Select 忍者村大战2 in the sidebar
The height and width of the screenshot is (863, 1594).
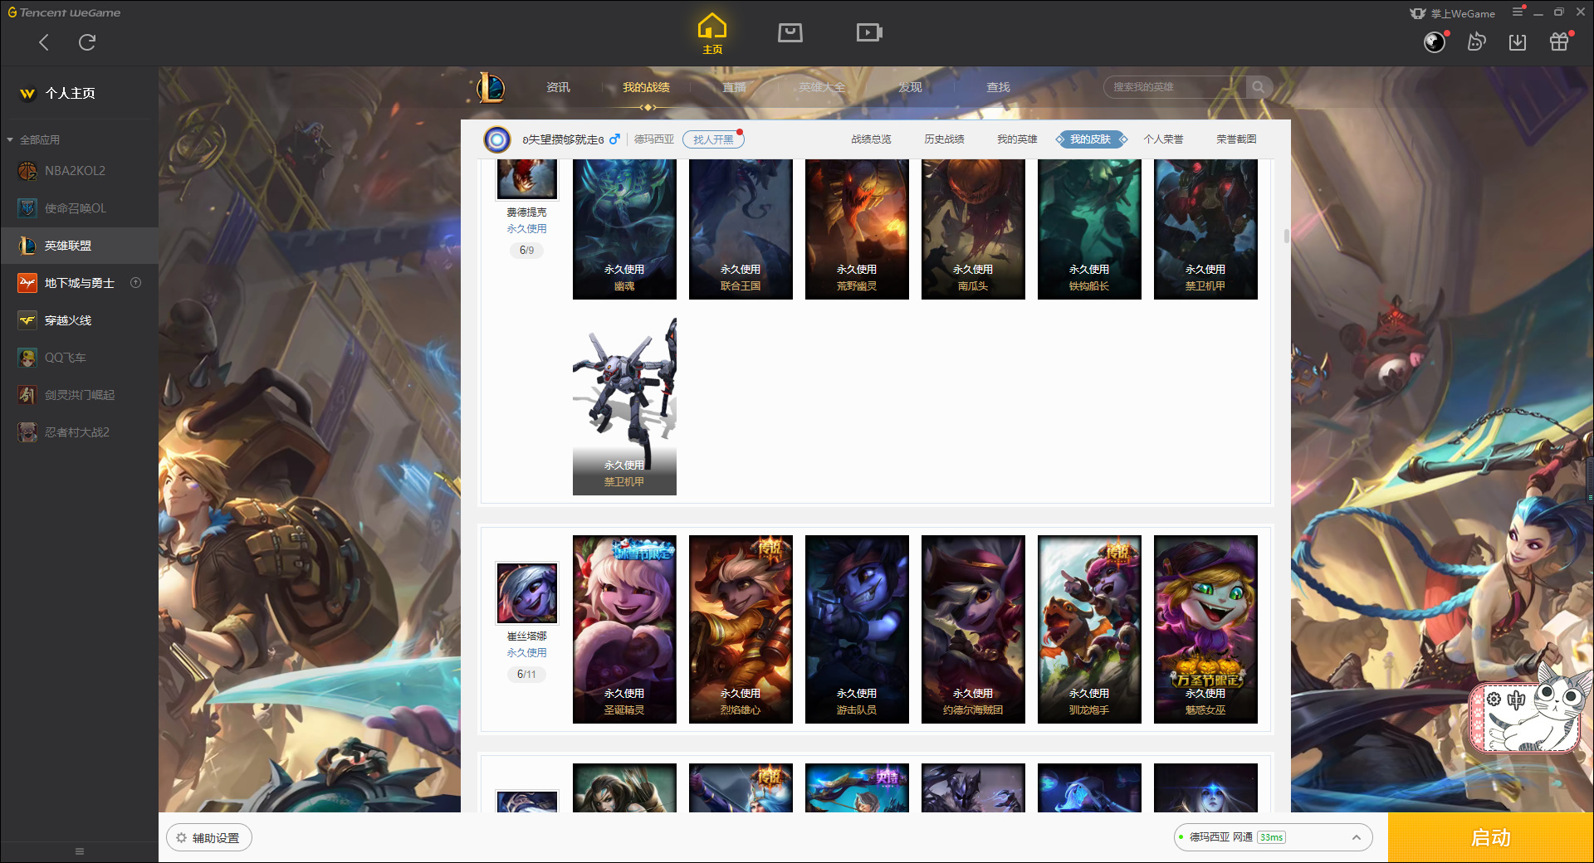pos(79,432)
